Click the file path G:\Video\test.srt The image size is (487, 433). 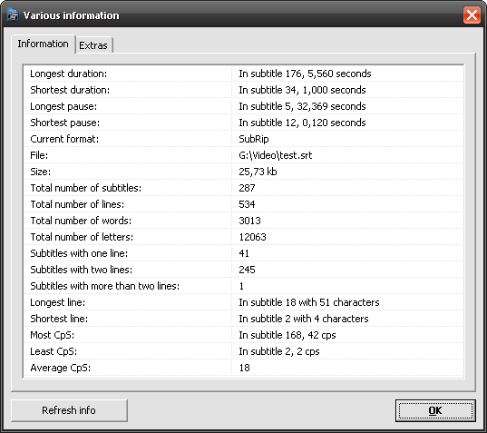coord(275,155)
